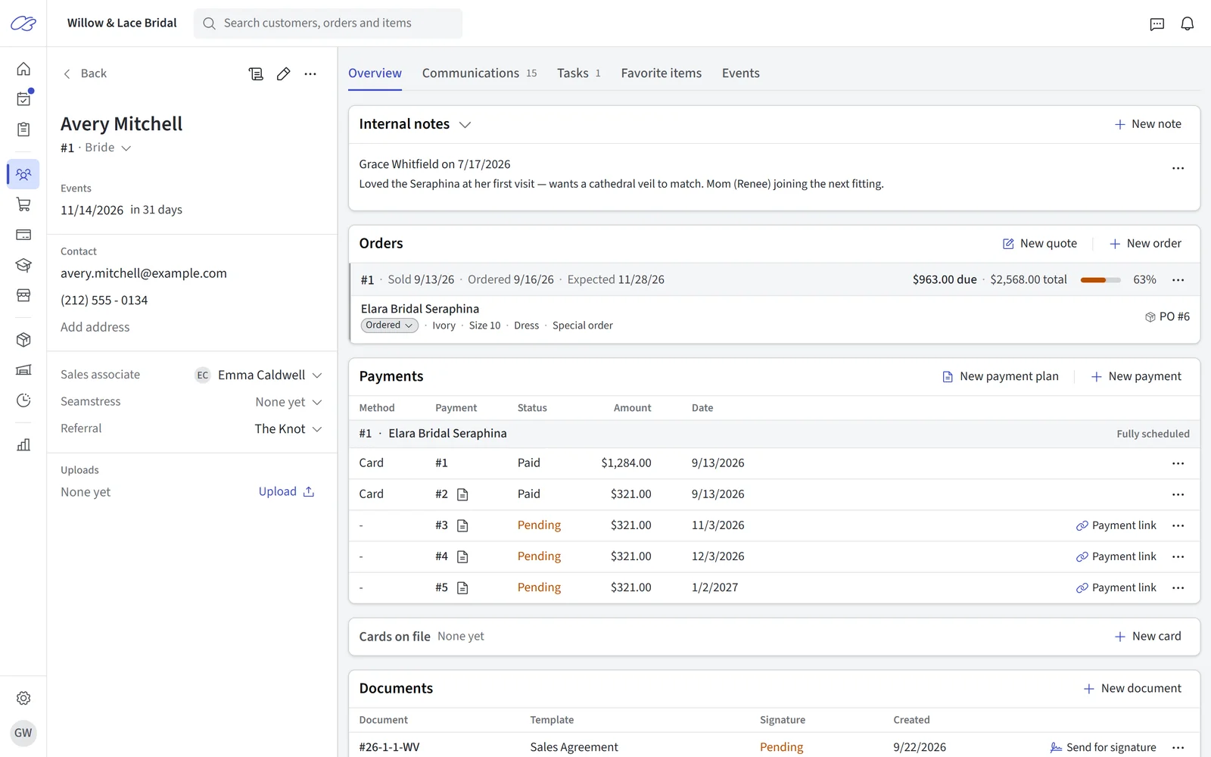Click the Payment link for payment #3

click(1116, 525)
